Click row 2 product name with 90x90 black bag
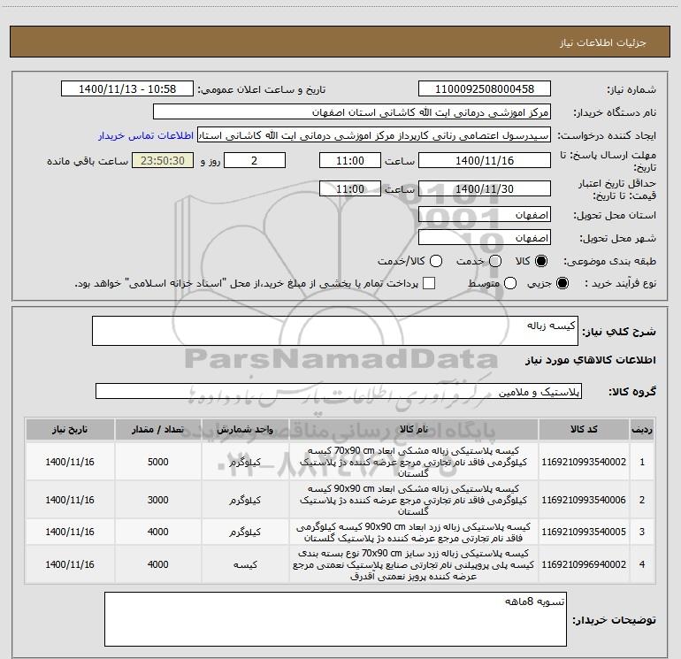 pos(414,500)
